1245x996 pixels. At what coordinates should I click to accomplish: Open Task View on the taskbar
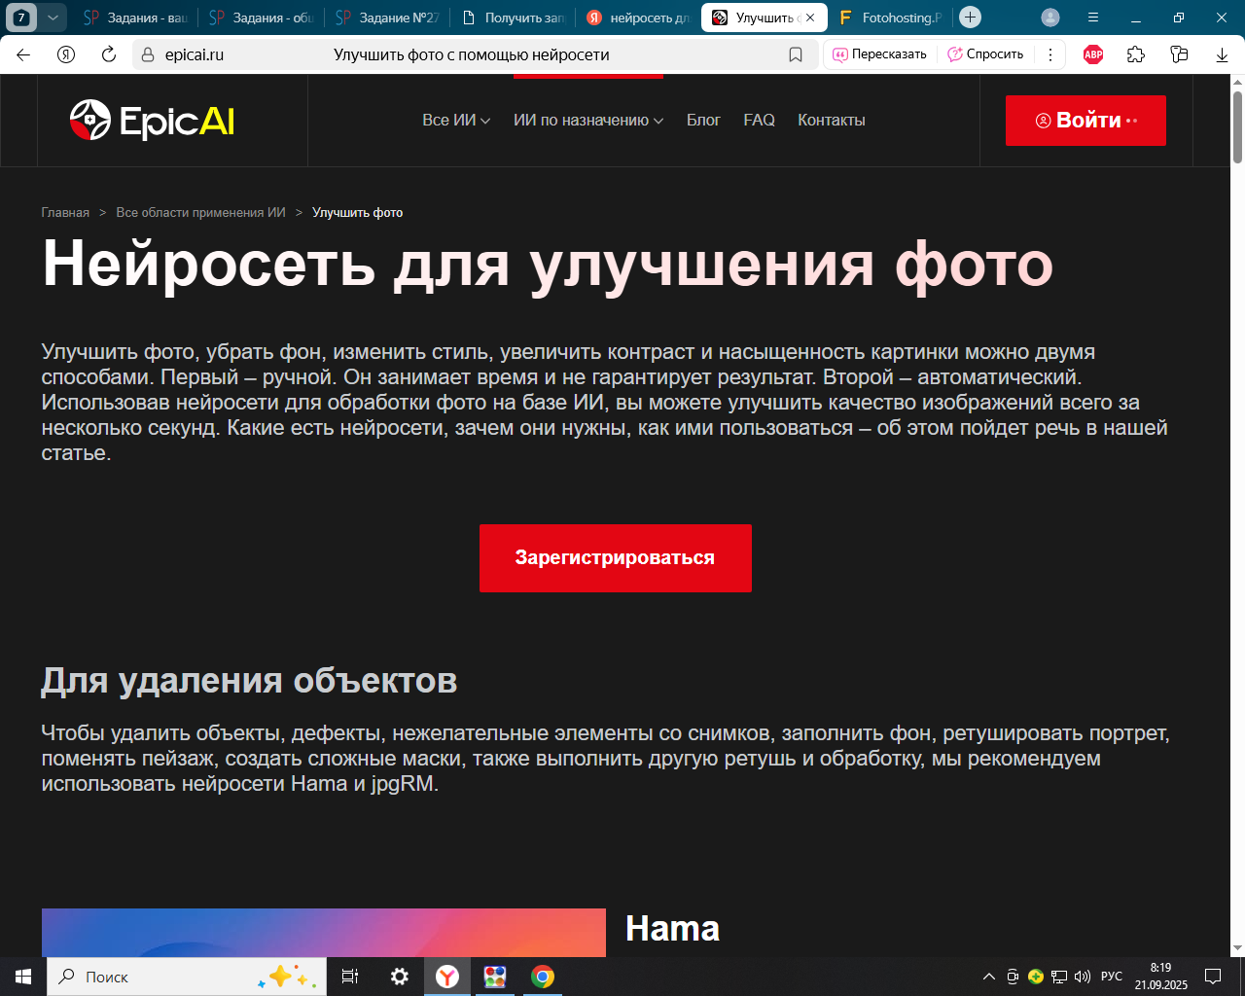pos(350,977)
